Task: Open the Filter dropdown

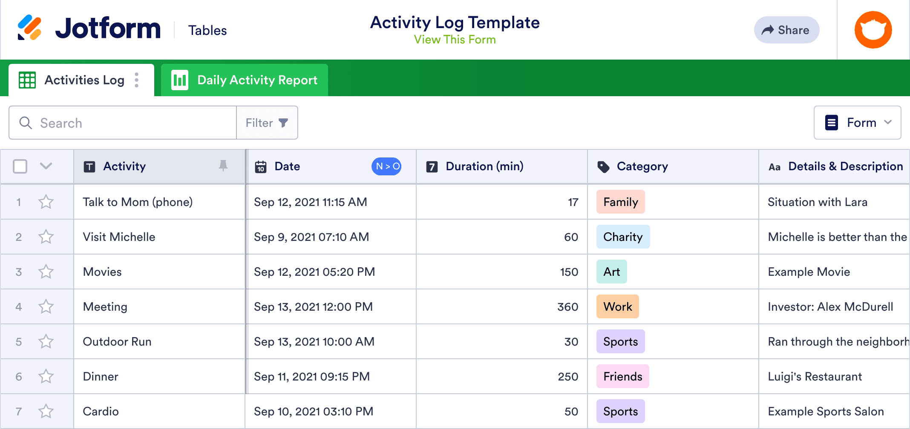Action: click(x=267, y=123)
